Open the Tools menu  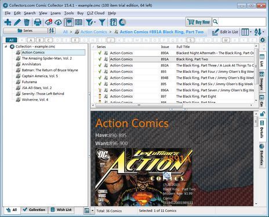coord(69,13)
